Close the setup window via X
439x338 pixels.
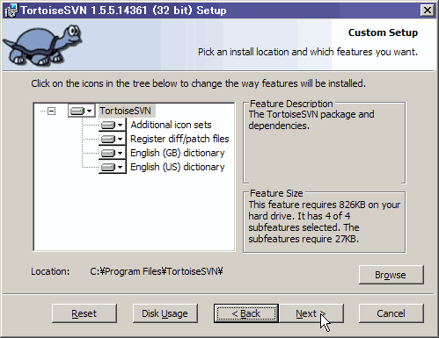point(428,11)
